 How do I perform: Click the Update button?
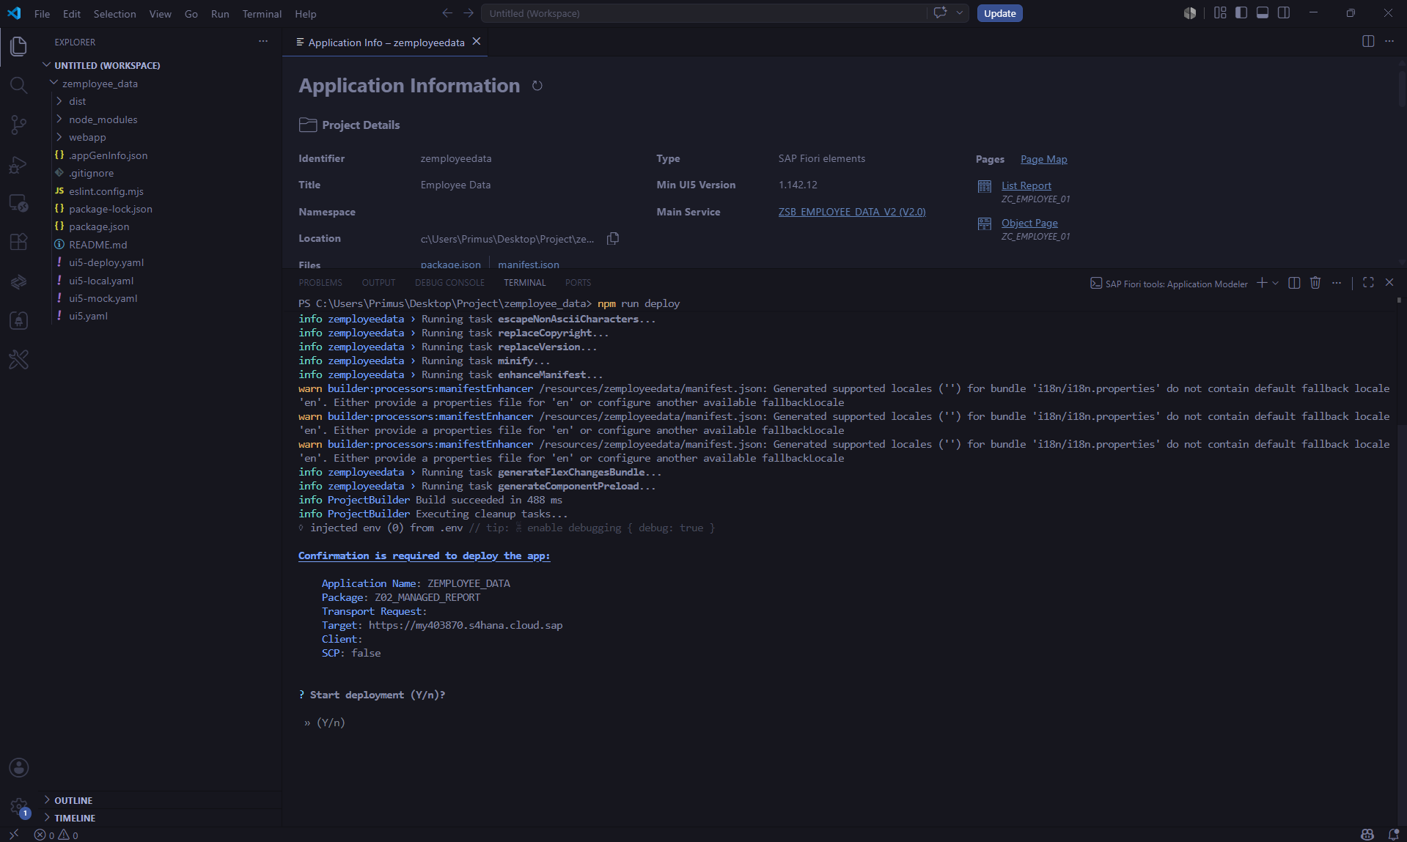pyautogui.click(x=999, y=13)
